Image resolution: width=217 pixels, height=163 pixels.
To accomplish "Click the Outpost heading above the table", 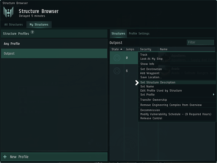I will [x=116, y=43].
